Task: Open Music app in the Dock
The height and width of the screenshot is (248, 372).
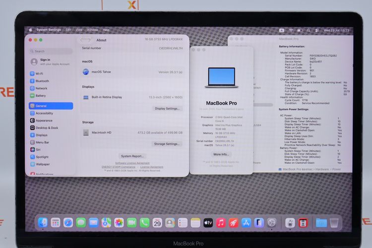Action: 221,223
